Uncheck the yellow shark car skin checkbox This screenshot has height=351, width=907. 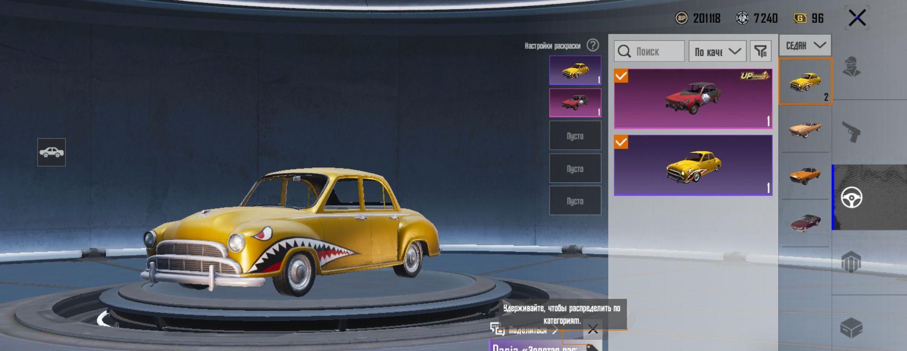(x=621, y=142)
